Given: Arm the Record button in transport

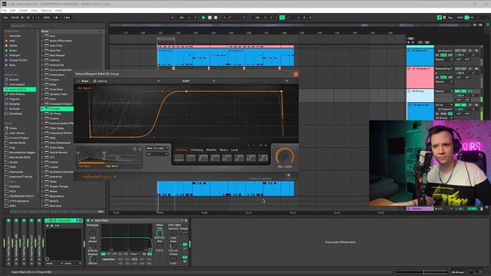Looking at the screenshot, I should coord(216,18).
